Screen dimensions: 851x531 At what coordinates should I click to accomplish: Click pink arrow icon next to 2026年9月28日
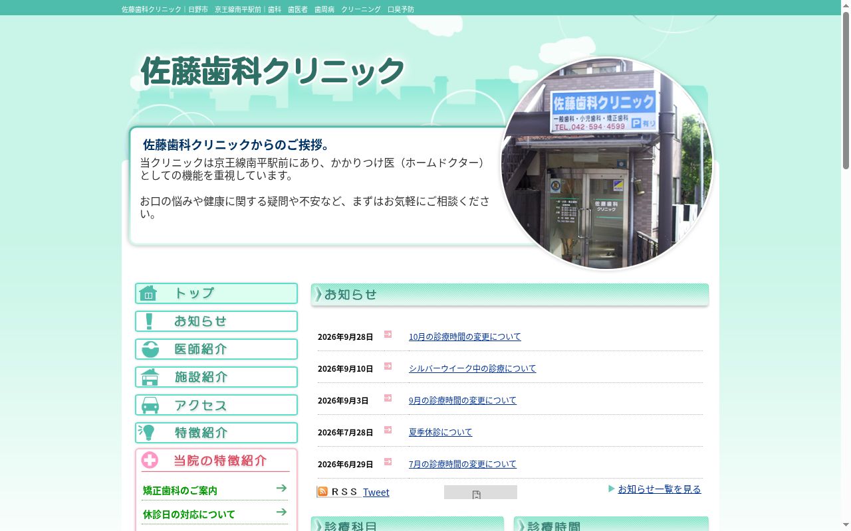click(x=388, y=334)
